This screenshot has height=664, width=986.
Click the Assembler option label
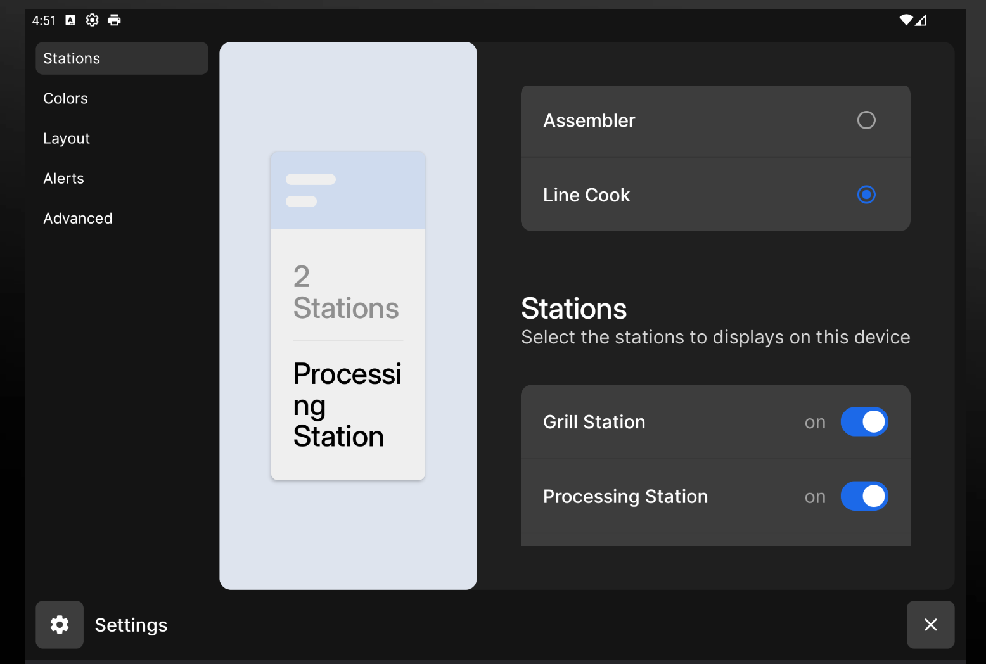(589, 120)
